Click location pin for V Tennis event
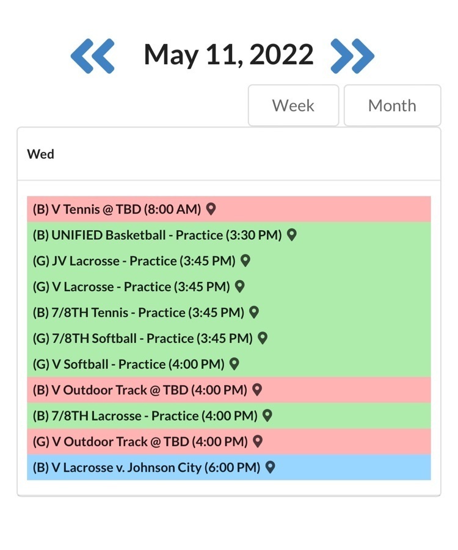Screen dimensions: 458x550 point(211,209)
